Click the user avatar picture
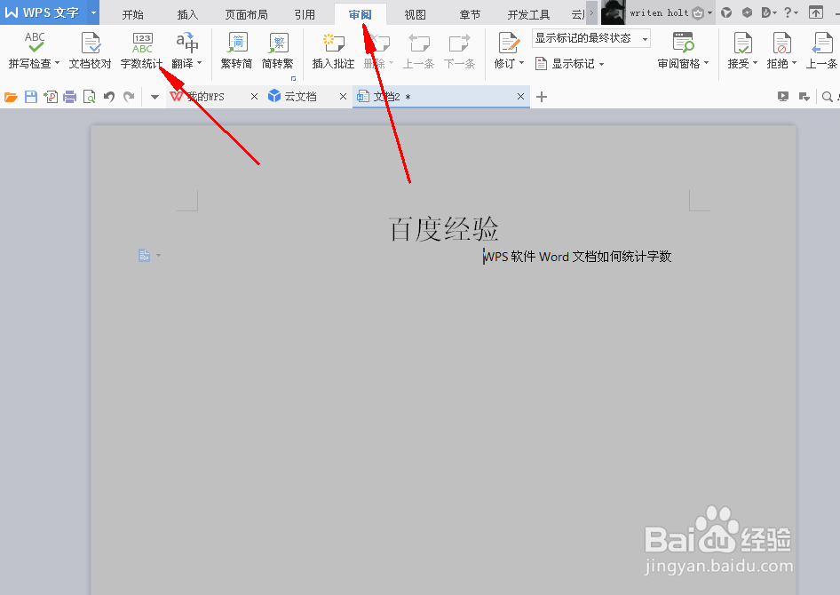Viewport: 840px width, 595px height. (614, 12)
